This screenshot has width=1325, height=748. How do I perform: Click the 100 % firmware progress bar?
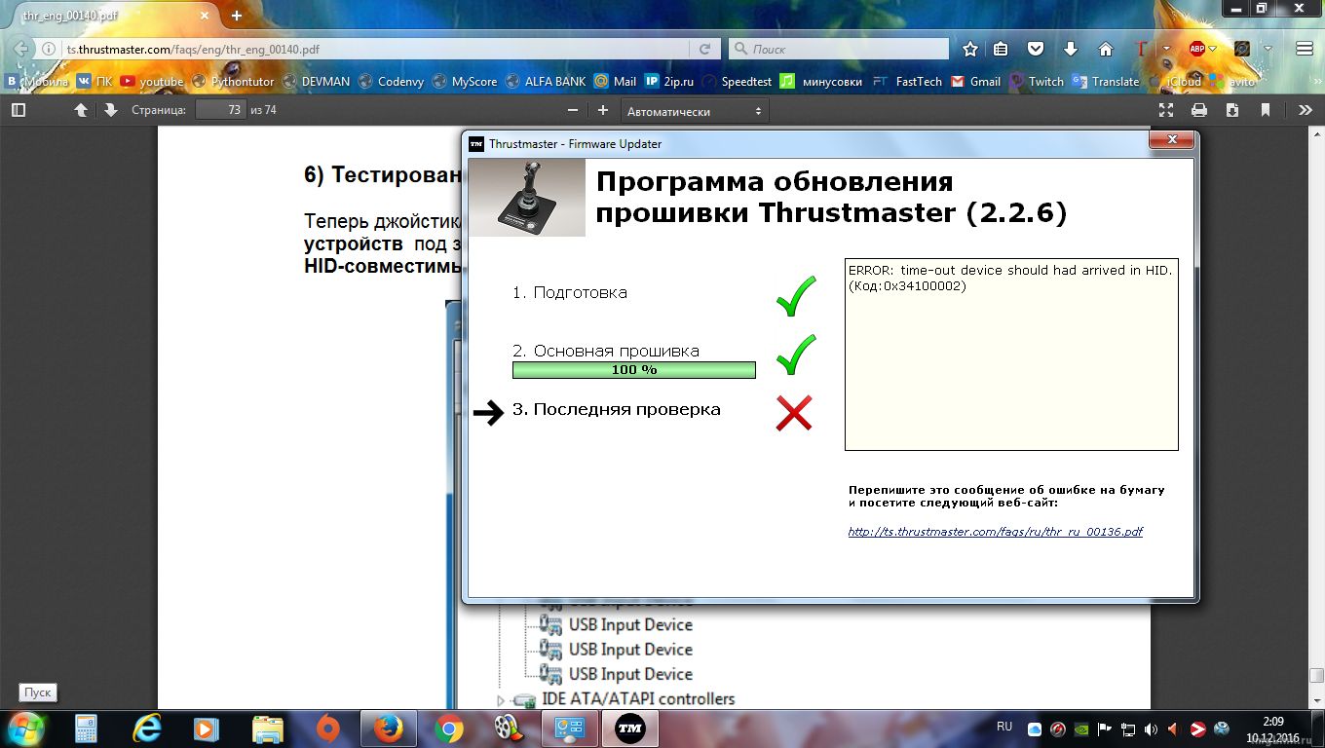634,370
